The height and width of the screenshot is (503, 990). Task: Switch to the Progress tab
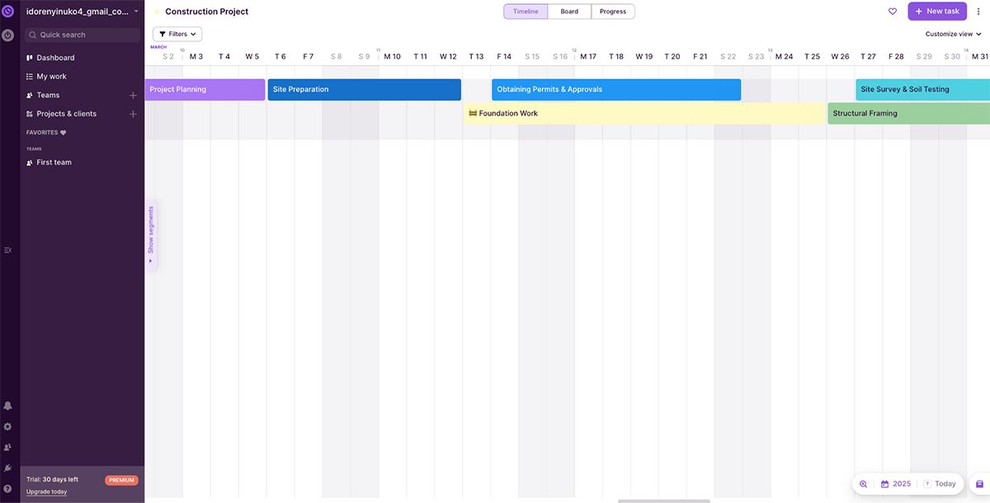click(x=613, y=12)
